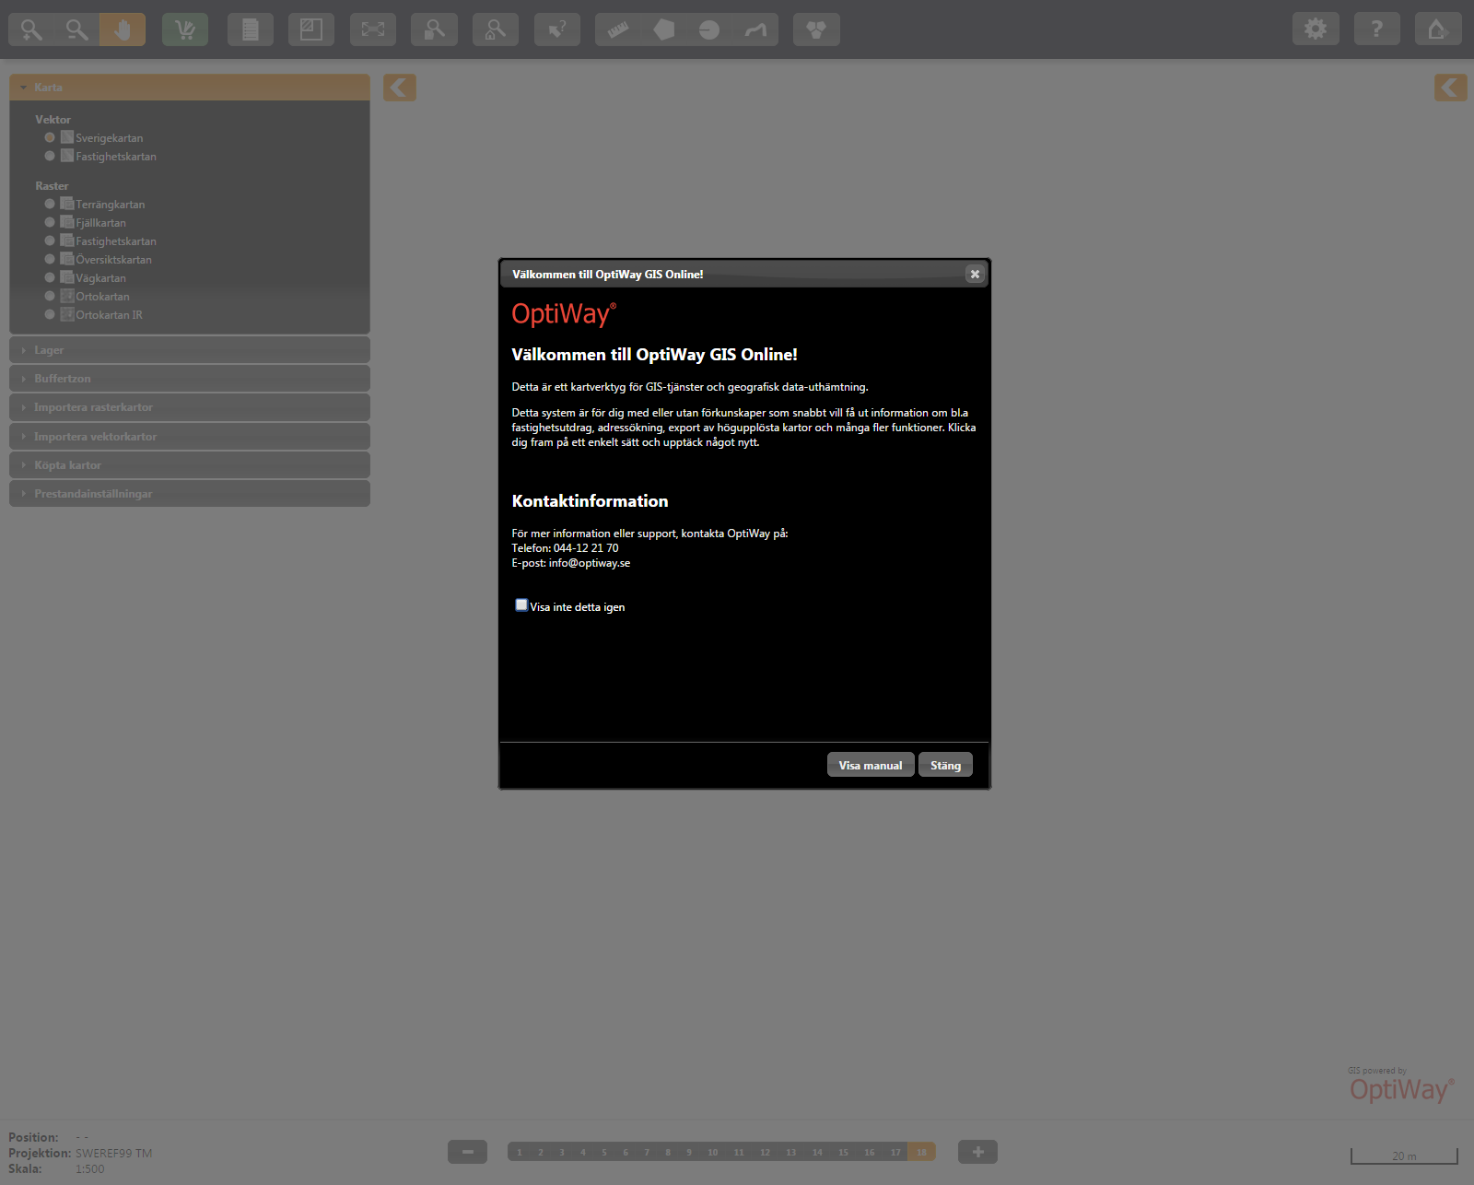Open the document list tool
The height and width of the screenshot is (1185, 1474).
tap(250, 29)
